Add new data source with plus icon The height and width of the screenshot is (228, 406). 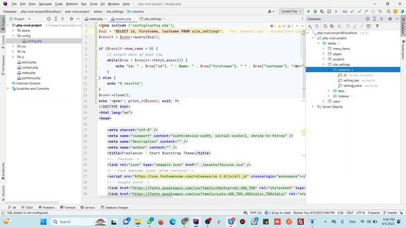pos(310,27)
